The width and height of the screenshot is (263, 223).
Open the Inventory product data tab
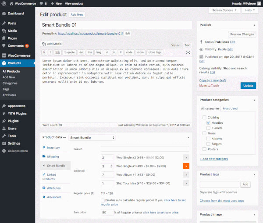click(x=55, y=147)
